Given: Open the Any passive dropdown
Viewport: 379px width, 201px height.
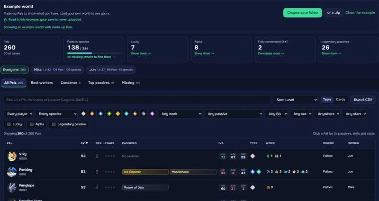Looking at the screenshot, I should pos(234,114).
